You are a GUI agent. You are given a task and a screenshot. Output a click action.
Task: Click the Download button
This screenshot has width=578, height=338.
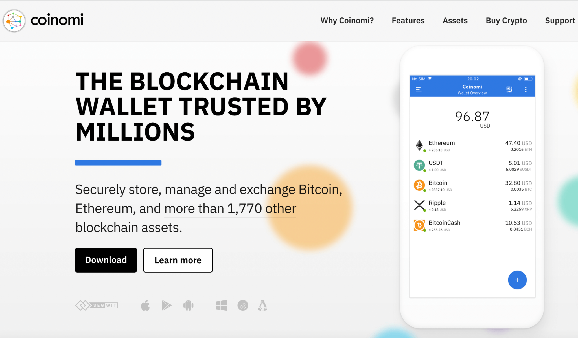pos(106,260)
